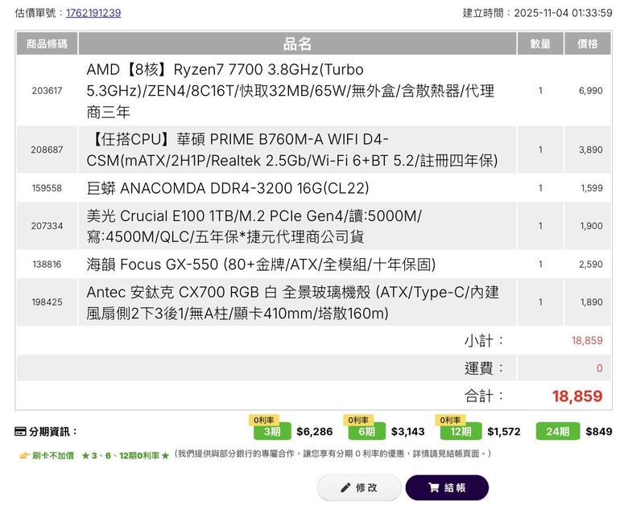Select the 24期 installment badge

click(x=557, y=432)
